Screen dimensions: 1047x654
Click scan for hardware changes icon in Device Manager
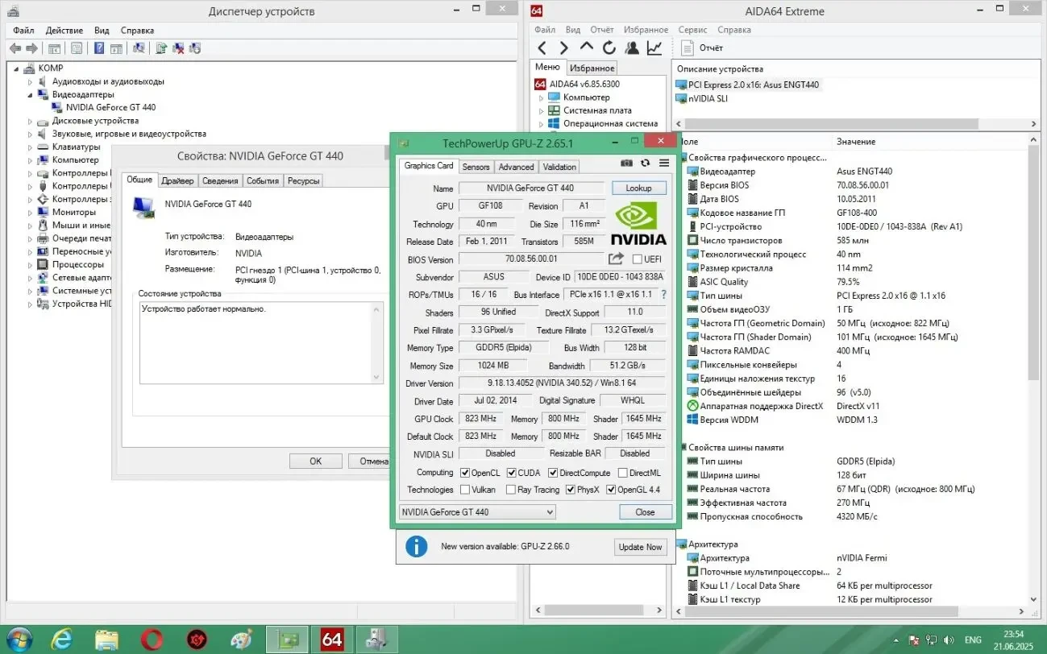[139, 48]
